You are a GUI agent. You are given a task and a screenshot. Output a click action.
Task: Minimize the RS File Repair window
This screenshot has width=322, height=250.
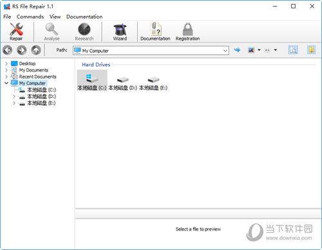(x=275, y=6)
